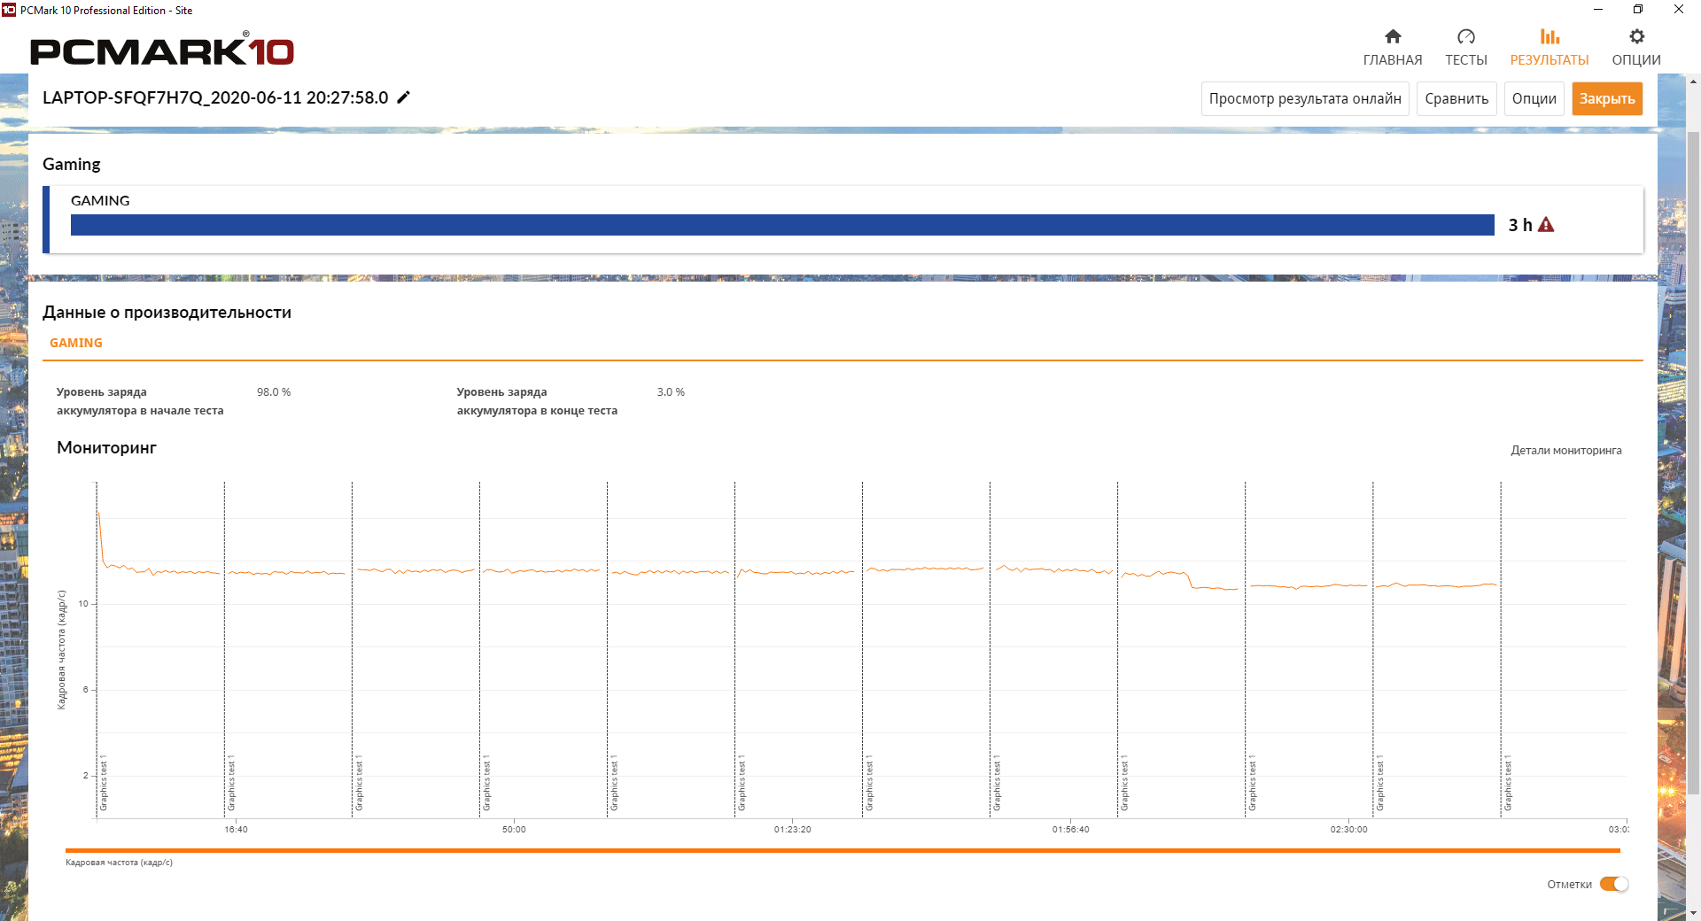The height and width of the screenshot is (921, 1701).
Task: Select the GAMING performance data tab
Action: [x=76, y=343]
